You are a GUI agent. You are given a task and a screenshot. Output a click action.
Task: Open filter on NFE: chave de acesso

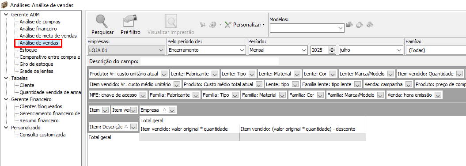(x=143, y=95)
